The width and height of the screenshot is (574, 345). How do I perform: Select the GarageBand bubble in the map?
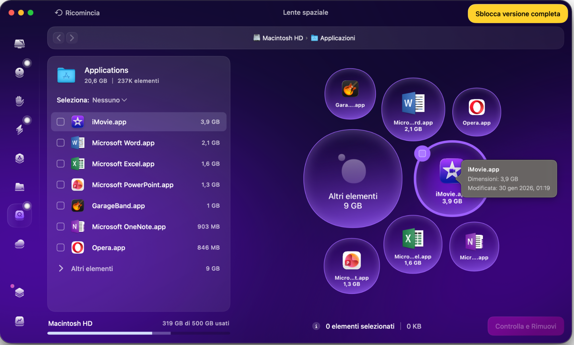coord(350,94)
